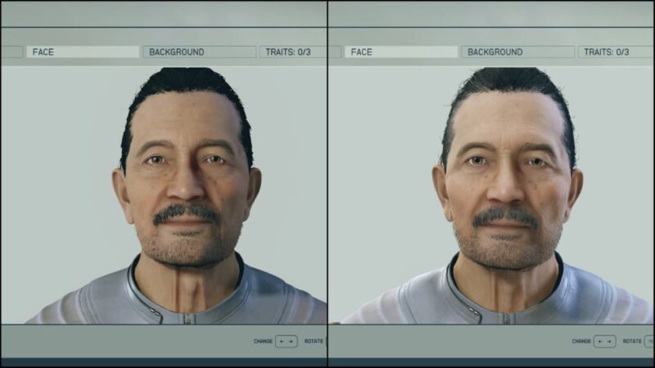Image resolution: width=655 pixels, height=368 pixels.
Task: Click the partially visible tab left of left FACE
Action: coord(11,52)
